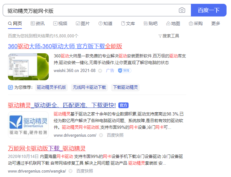The image size is (231, 177).
Task: Click the www.drivergenius.com/wangka/ URL
Action: (37, 171)
